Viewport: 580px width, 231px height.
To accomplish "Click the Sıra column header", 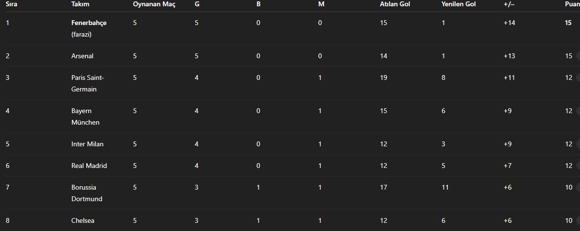I will (11, 4).
